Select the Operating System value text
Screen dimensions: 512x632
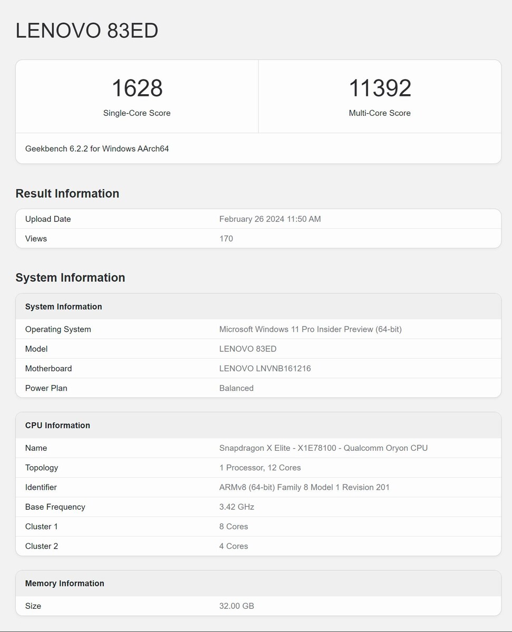[311, 329]
